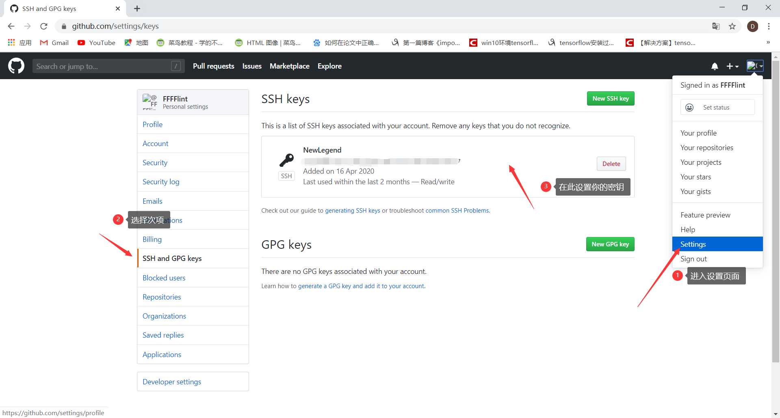Screen dimensions: 780x418
Task: Open Emails settings
Action: click(193, 201)
